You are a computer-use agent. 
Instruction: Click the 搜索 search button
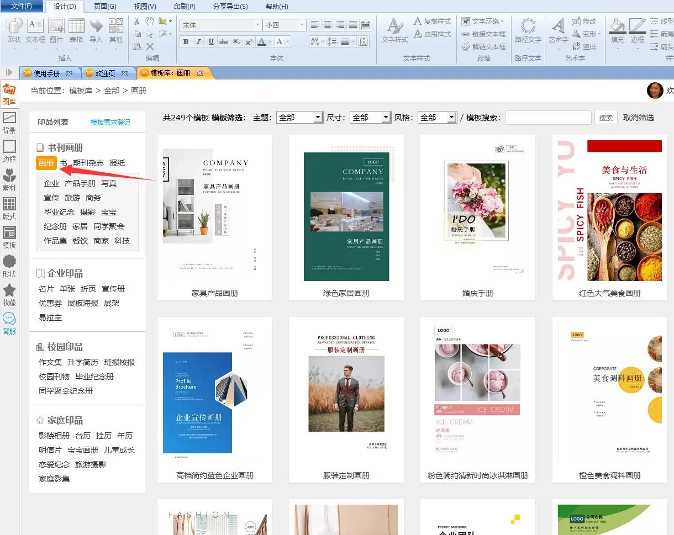606,118
